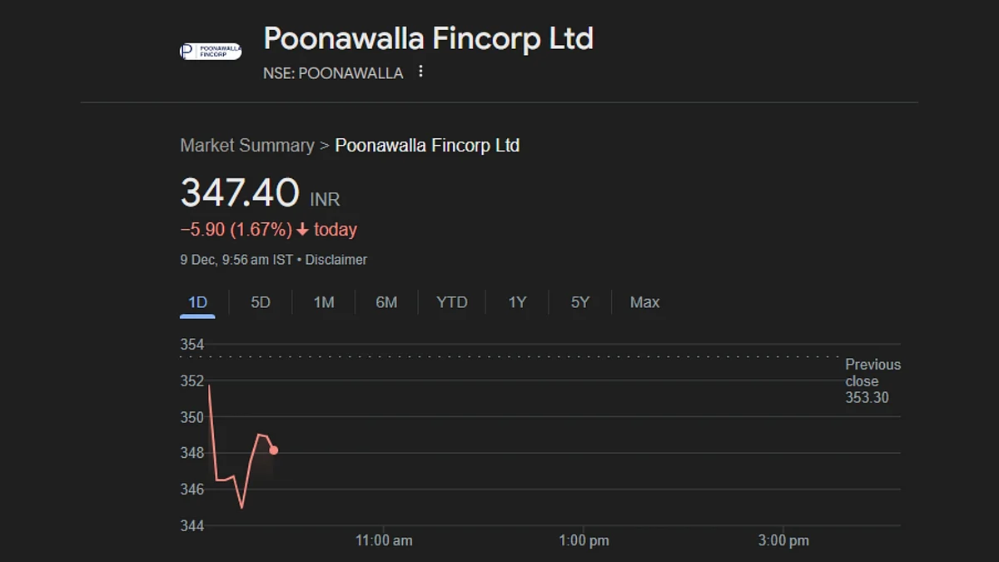
Task: Click the 11:00 am axis label
Action: click(x=384, y=541)
